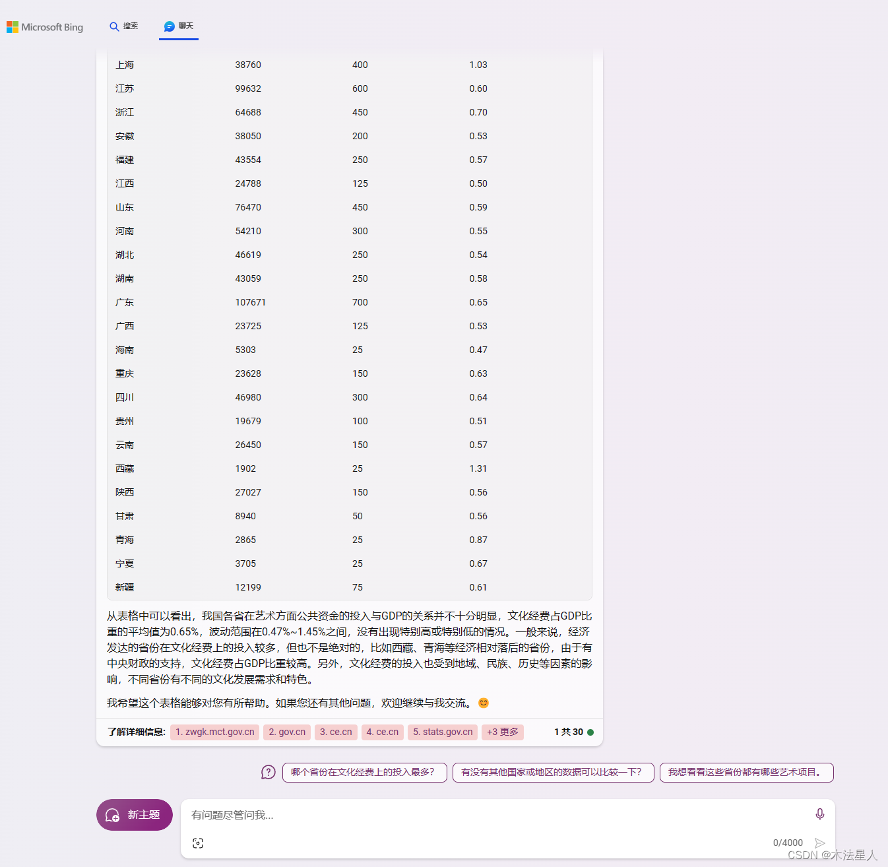Image resolution: width=888 pixels, height=867 pixels.
Task: Click the 广东 value 107671
Action: tap(251, 302)
